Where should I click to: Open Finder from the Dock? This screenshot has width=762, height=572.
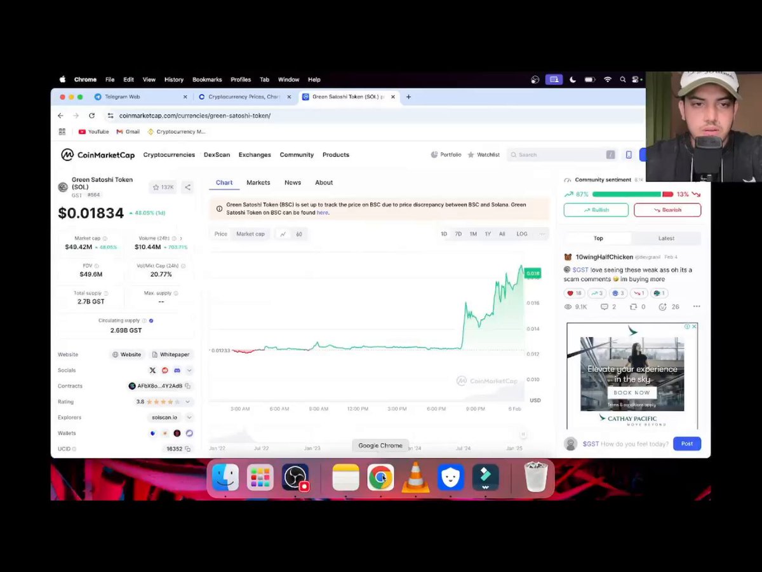225,477
